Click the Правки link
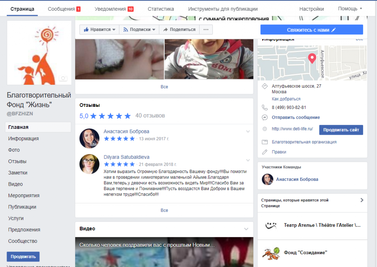The height and width of the screenshot is (267, 377). click(x=279, y=152)
